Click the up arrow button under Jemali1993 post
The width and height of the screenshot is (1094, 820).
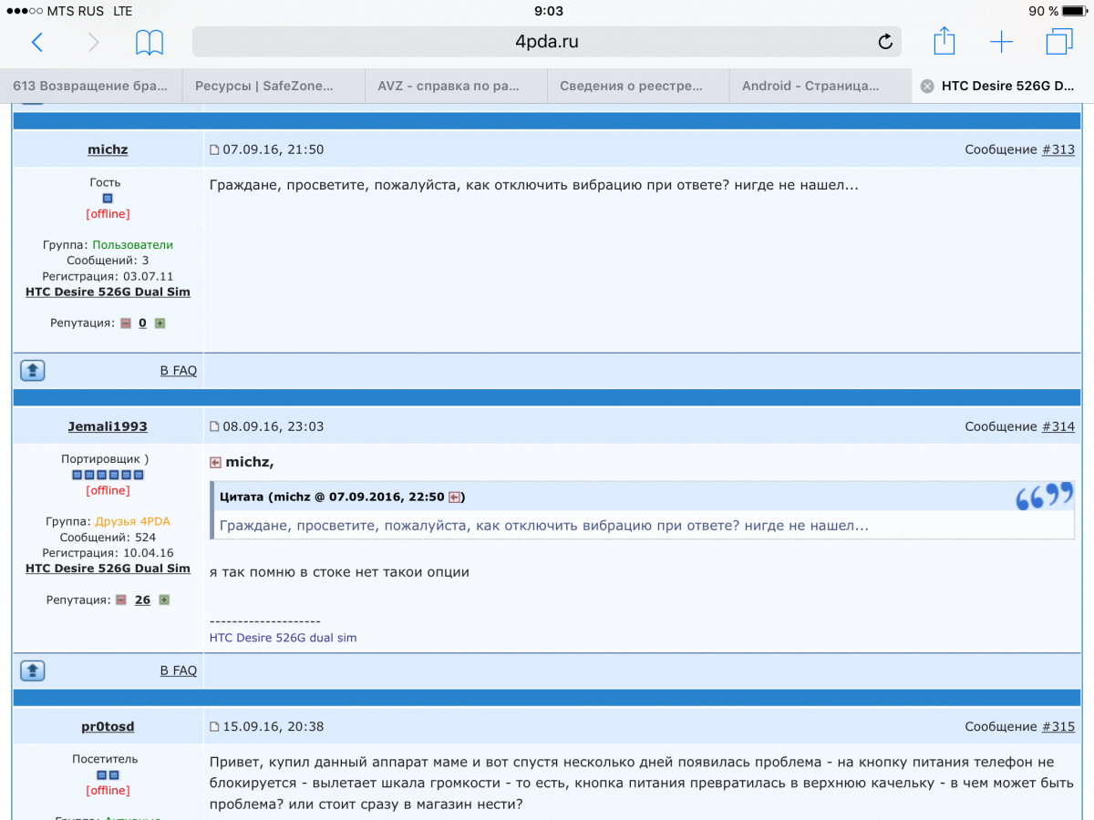coord(33,671)
